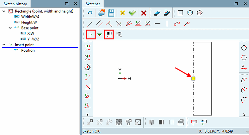This screenshot has width=249, height=135.
Task: Cancel the sketch with the red X icon
Action: point(144,13)
